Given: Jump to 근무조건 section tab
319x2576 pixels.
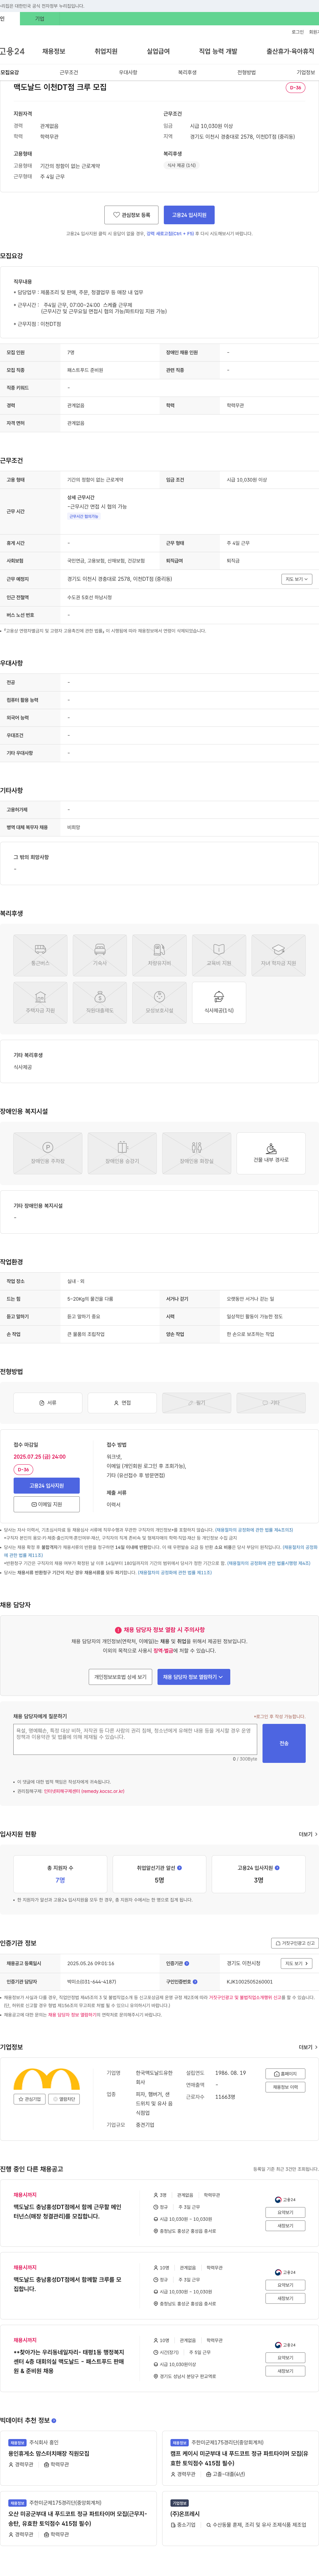Looking at the screenshot, I should coord(69,72).
